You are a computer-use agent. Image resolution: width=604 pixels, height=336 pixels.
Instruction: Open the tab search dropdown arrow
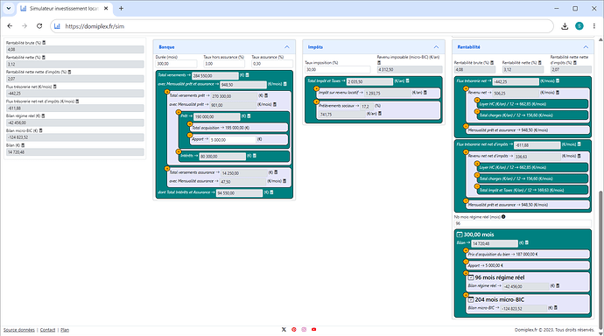[x=9, y=8]
